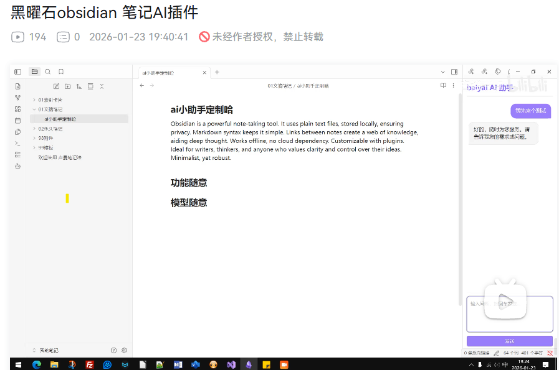The height and width of the screenshot is (370, 559).
Task: Open graph view from the ribbon
Action: click(x=17, y=98)
